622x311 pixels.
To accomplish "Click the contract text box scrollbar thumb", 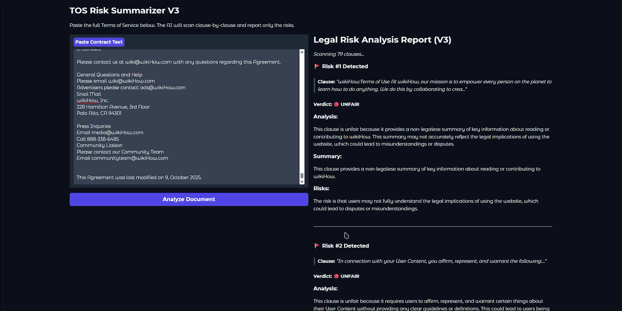I will [302, 176].
